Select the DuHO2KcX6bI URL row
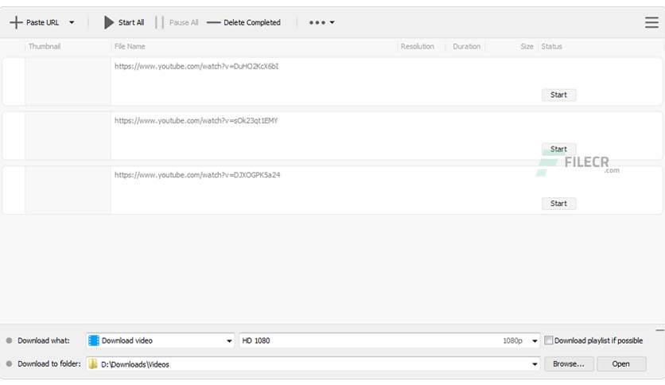This screenshot has height=385, width=665. point(332,81)
